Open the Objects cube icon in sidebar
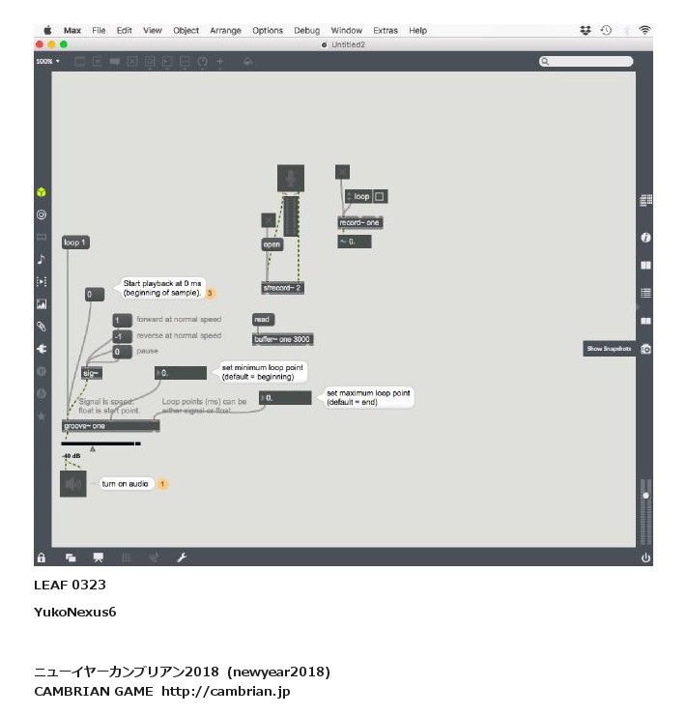 click(42, 192)
